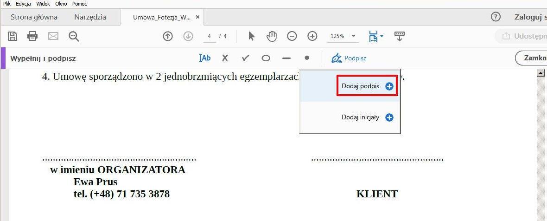Activate the Hand pan tool
Image resolution: width=547 pixels, height=221 pixels.
[x=272, y=36]
